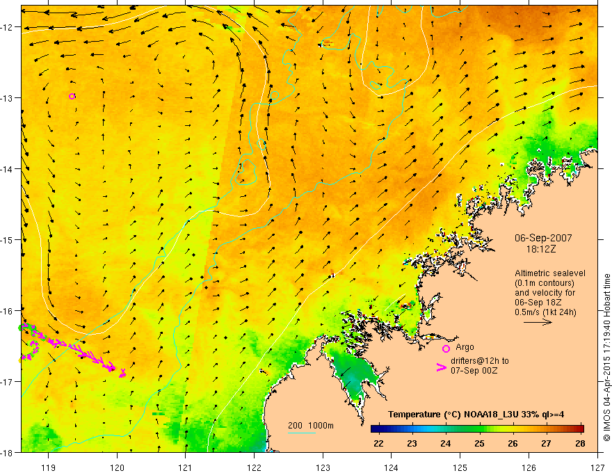Click the 'drifters@12h to' legend text
The height and width of the screenshot is (473, 612).
480,360
